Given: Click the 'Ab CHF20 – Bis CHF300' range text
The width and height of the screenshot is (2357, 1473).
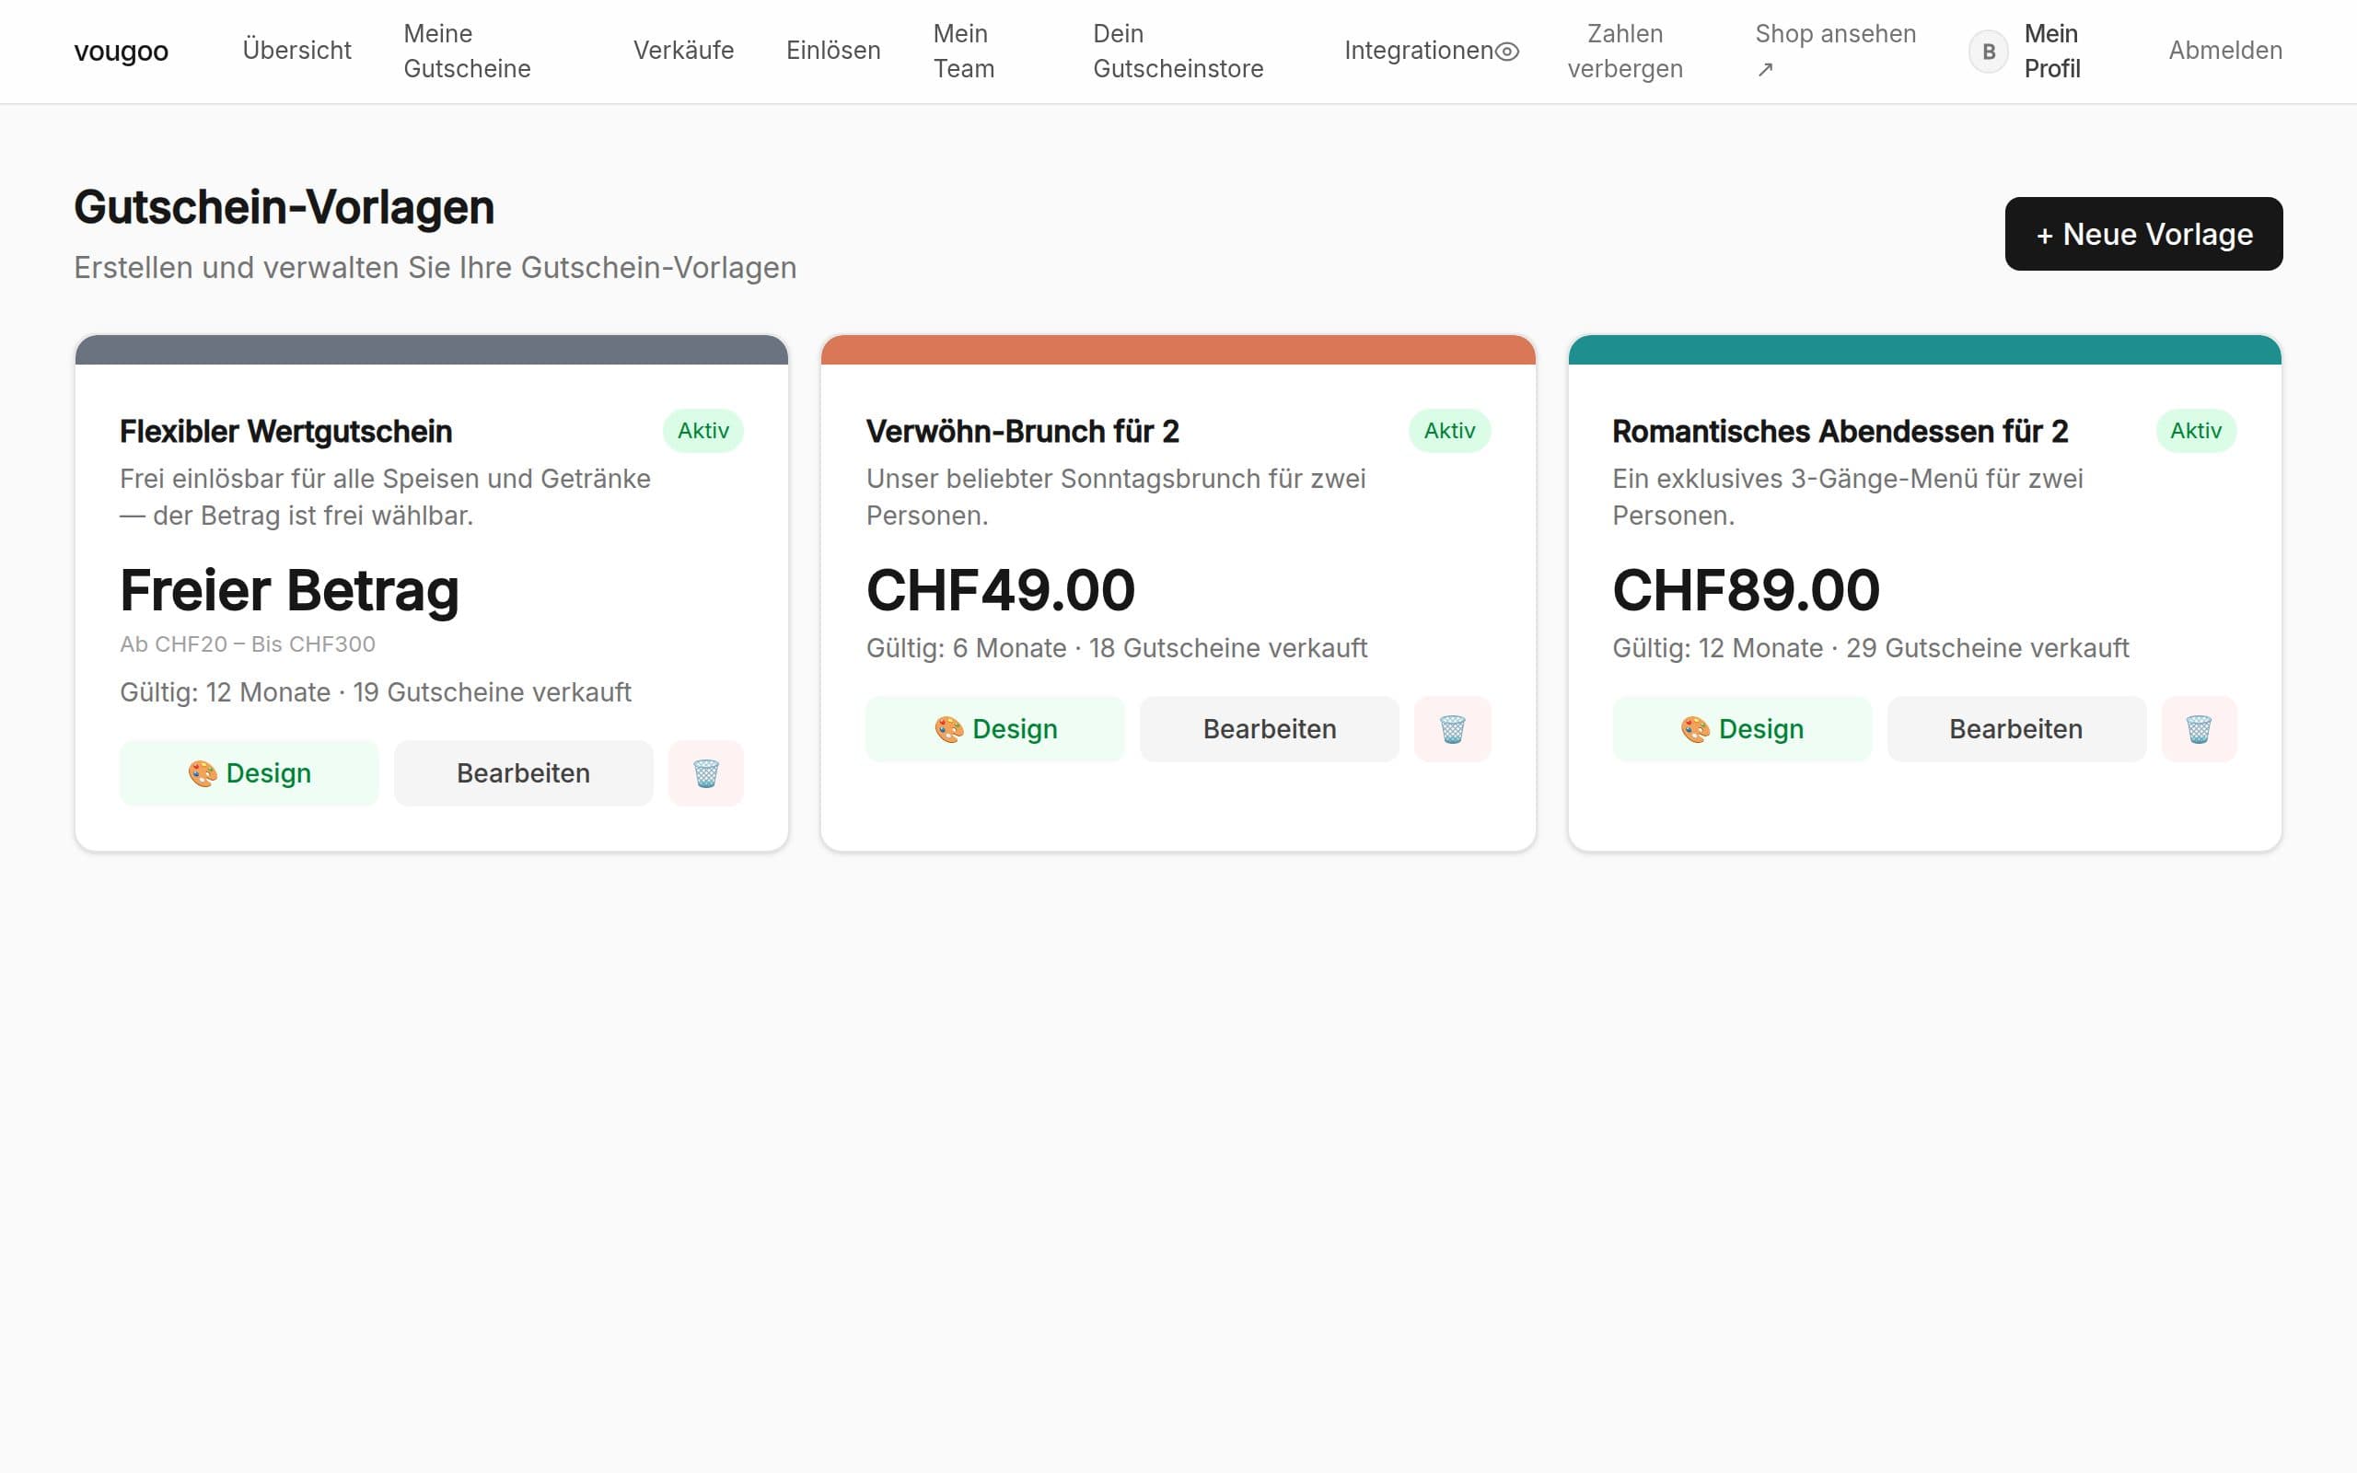Looking at the screenshot, I should pos(248,644).
